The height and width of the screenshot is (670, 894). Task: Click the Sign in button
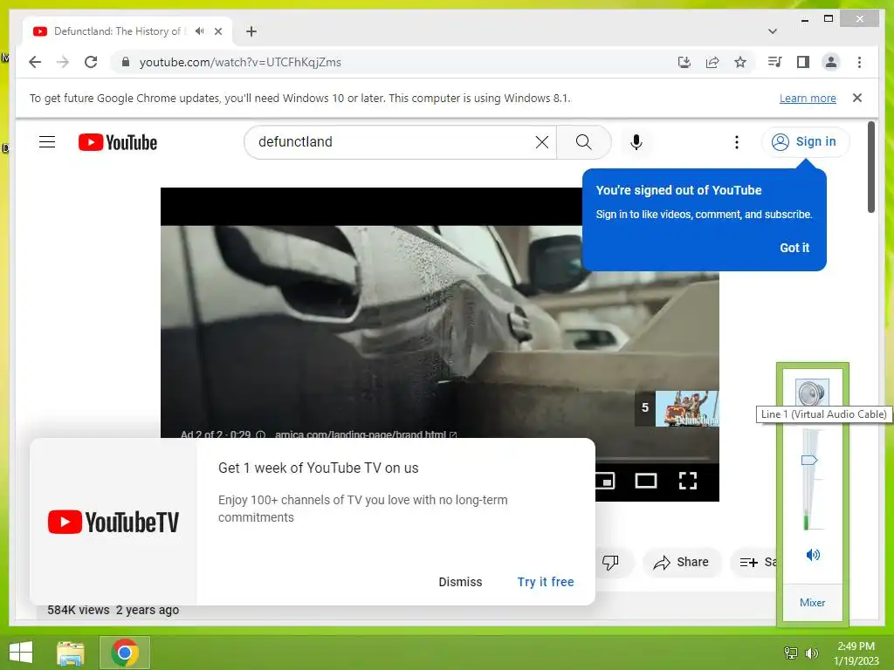(x=805, y=141)
